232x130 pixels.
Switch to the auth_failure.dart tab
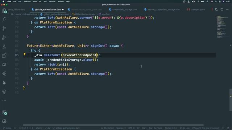pyautogui.click(x=16, y=9)
